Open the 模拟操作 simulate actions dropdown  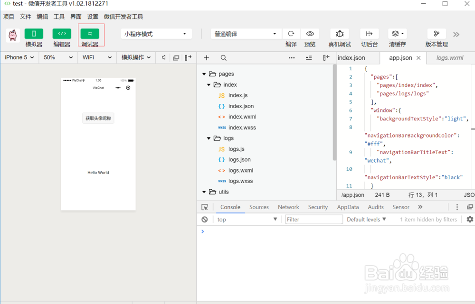point(136,57)
